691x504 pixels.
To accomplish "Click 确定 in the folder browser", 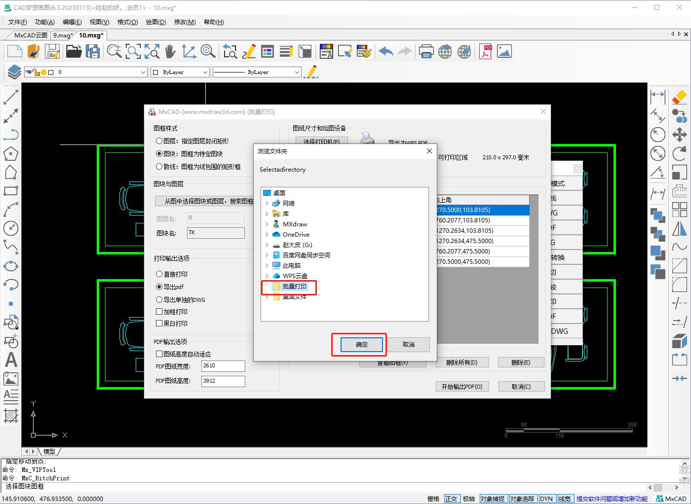I will [x=362, y=345].
